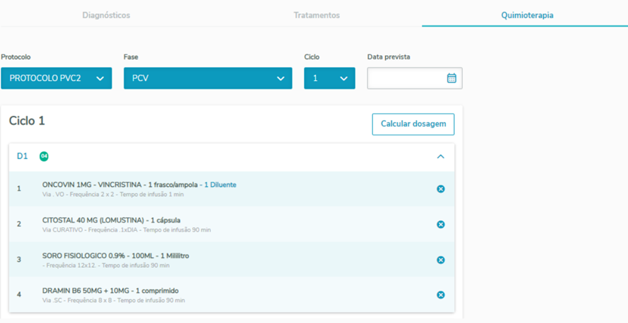This screenshot has height=323, width=628.
Task: Click row number 3 of SORO FISIOLOGICO row
Action: click(x=19, y=260)
